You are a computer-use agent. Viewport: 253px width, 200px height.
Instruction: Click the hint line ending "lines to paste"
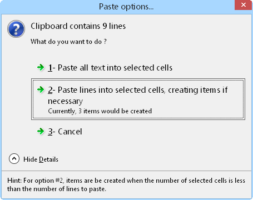click(x=57, y=189)
